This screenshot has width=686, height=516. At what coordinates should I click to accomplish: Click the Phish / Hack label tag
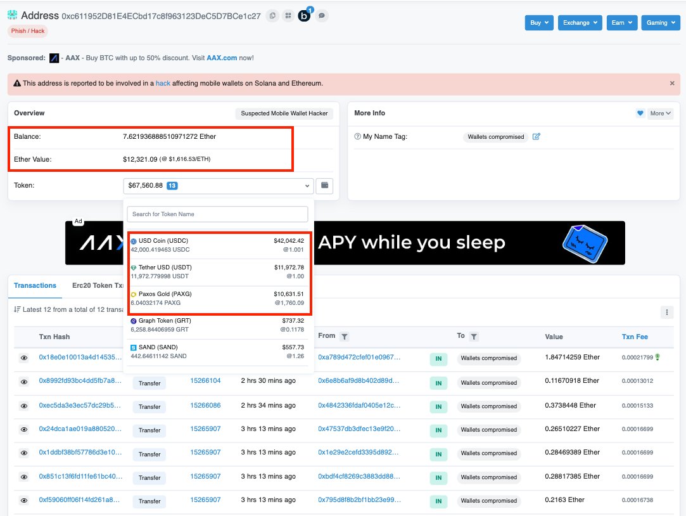[x=28, y=31]
